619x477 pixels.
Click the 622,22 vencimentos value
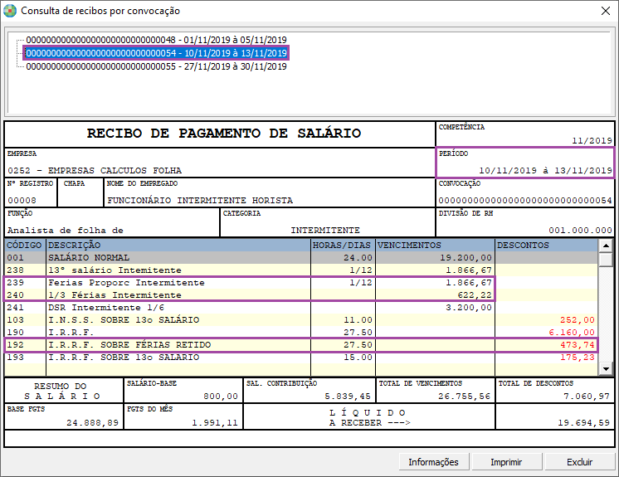[475, 295]
